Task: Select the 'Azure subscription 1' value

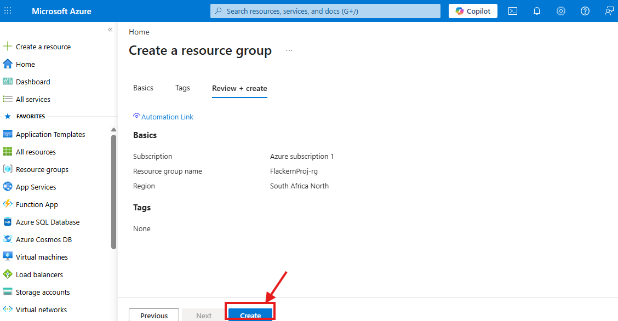Action: (302, 156)
